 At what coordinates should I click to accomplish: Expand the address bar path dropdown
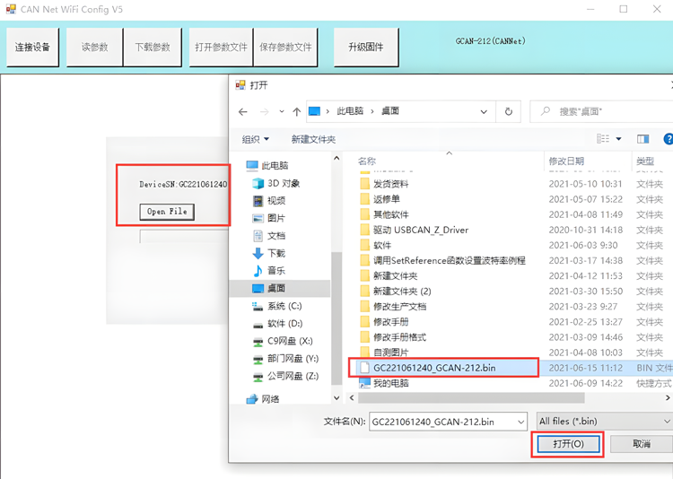[x=485, y=111]
